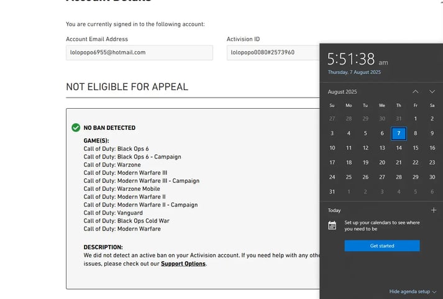Click the plus icon to add event
The image size is (443, 299).
(x=433, y=210)
